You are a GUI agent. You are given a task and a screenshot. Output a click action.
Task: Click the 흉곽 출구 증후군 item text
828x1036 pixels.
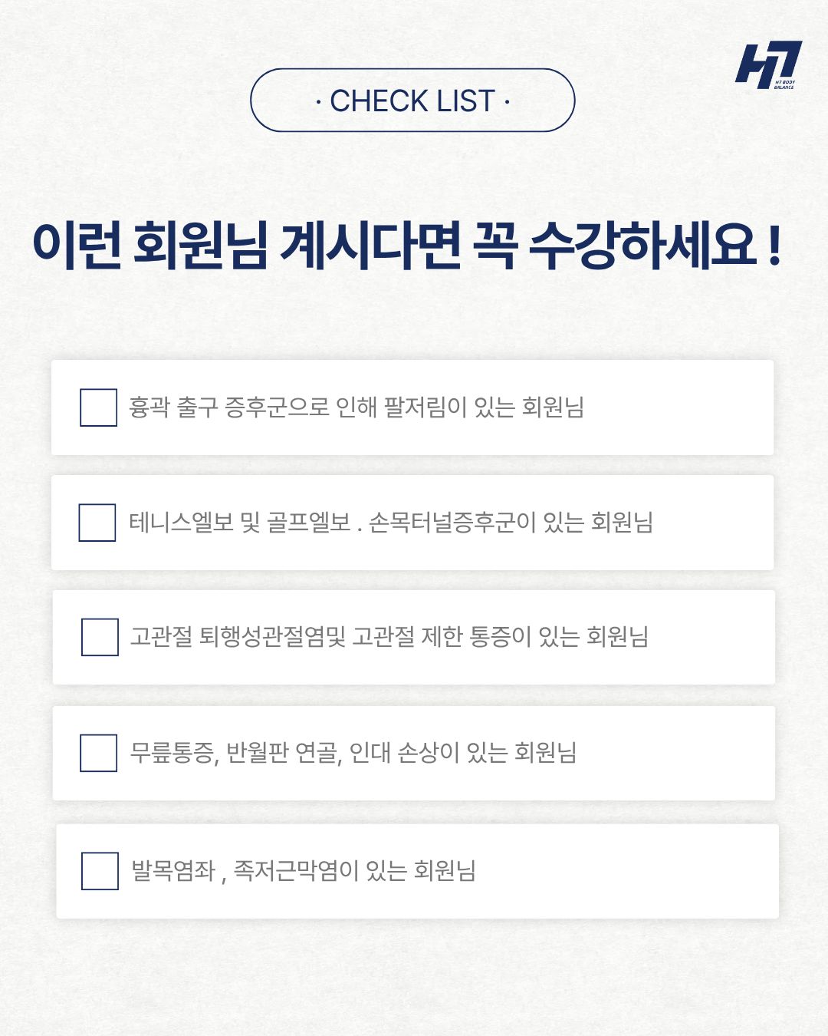point(356,407)
